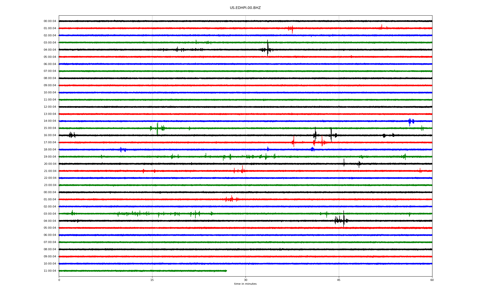This screenshot has height=307, width=491.
Task: Select the 15 minute axis tick label
Action: (152, 280)
